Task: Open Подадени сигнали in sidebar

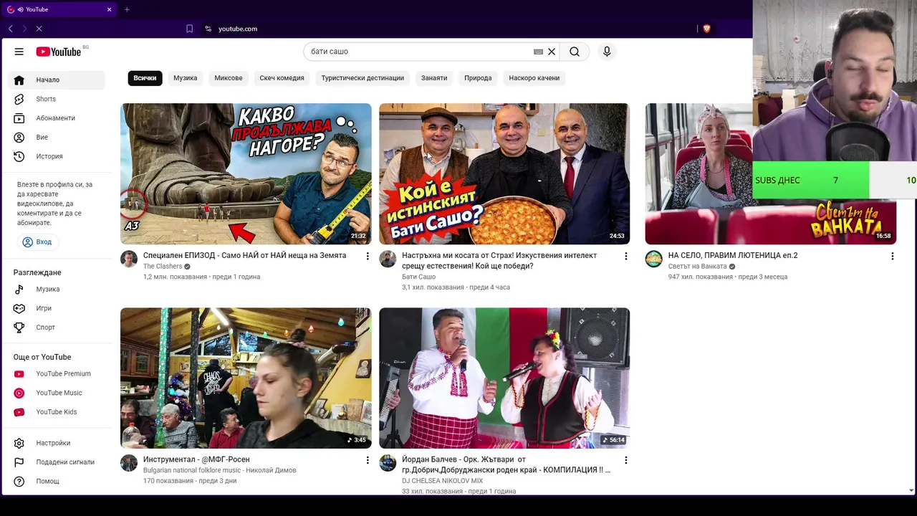Action: coord(57,462)
